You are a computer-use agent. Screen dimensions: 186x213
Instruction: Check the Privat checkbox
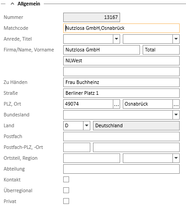coord(66,201)
